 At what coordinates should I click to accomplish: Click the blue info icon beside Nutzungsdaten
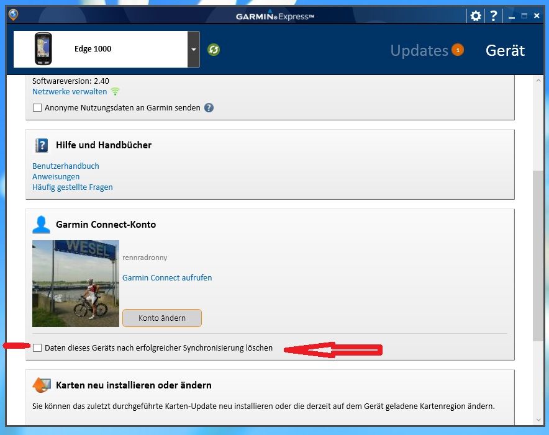[209, 108]
